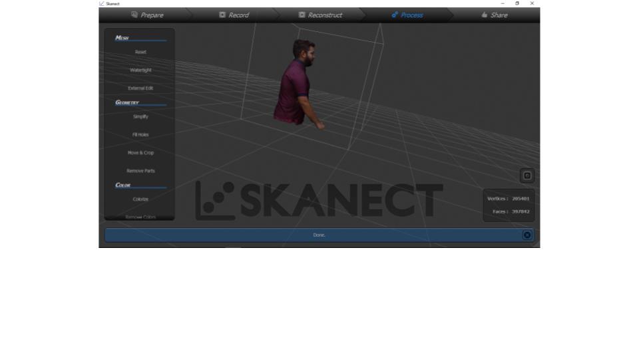The height and width of the screenshot is (359, 639).
Task: Click the Mesh section header
Action: pos(122,37)
